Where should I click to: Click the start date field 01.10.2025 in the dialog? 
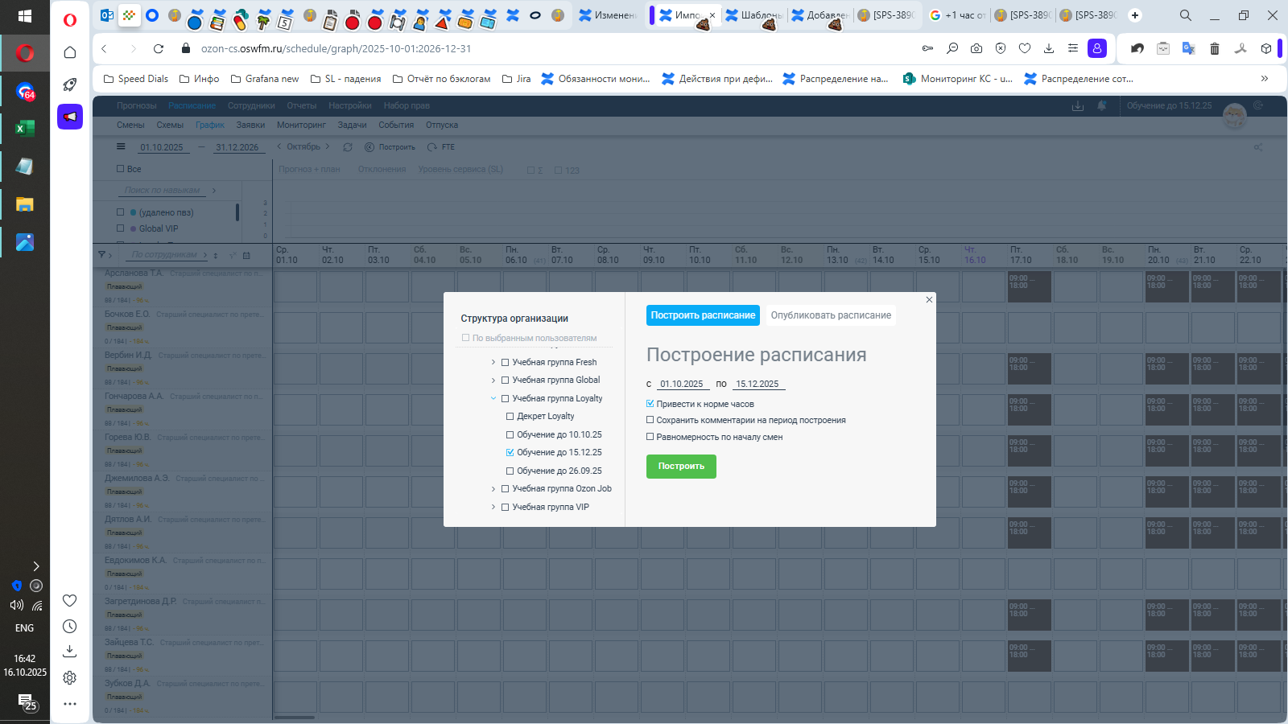pos(682,385)
